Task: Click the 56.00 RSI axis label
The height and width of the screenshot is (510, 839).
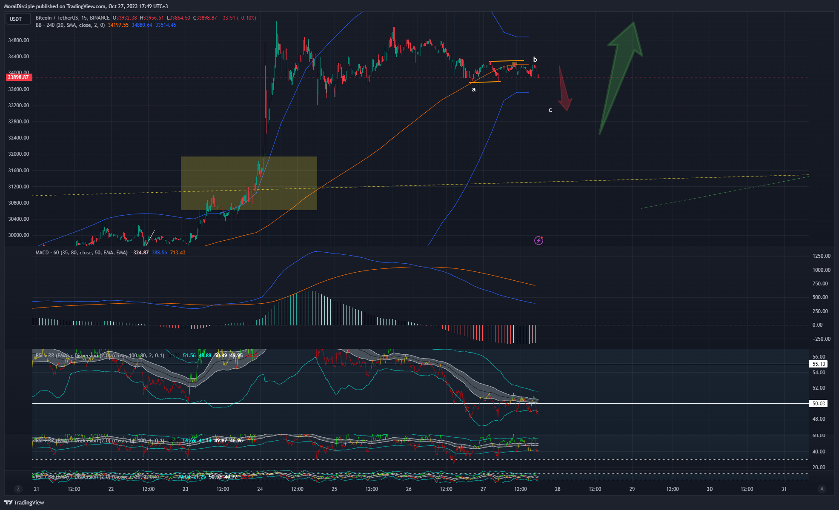Action: coord(819,357)
